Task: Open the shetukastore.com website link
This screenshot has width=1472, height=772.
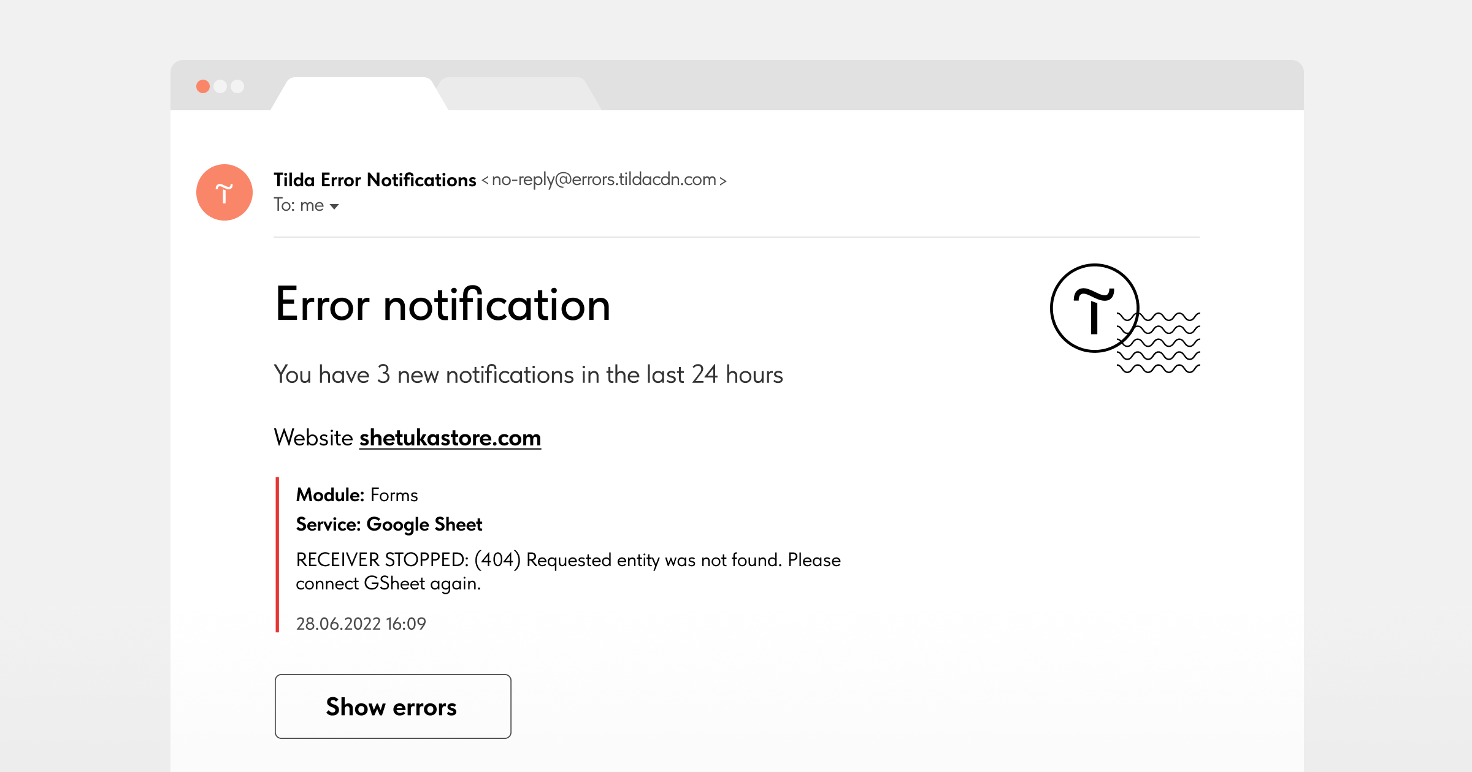Action: click(x=450, y=437)
